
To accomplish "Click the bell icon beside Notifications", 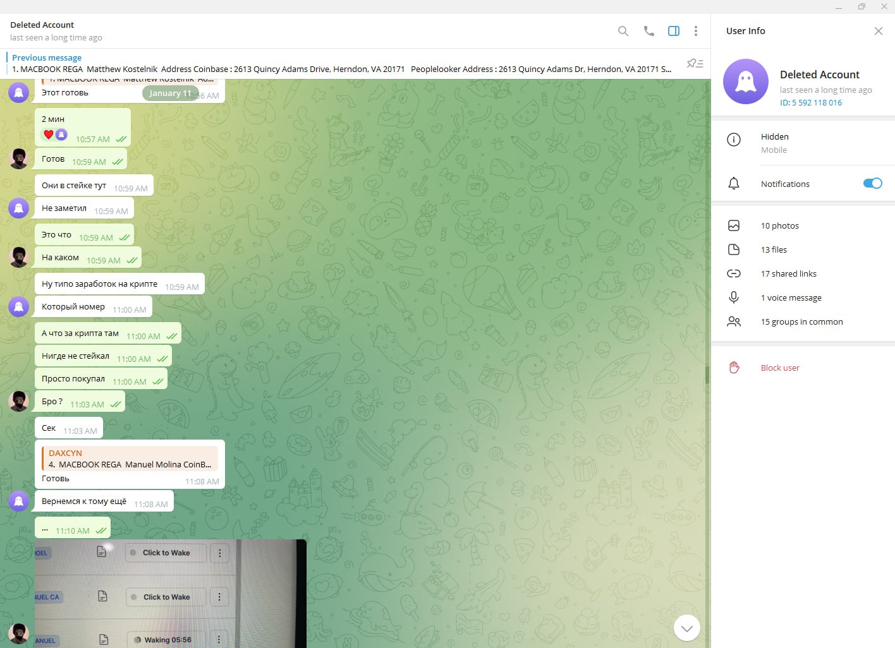I will point(734,184).
